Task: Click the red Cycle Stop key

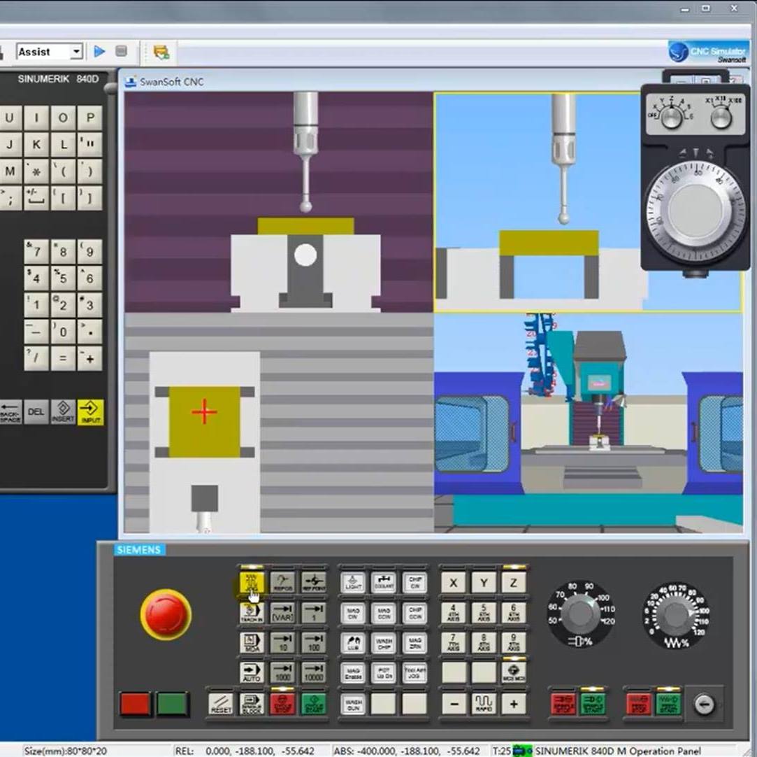Action: 282,705
